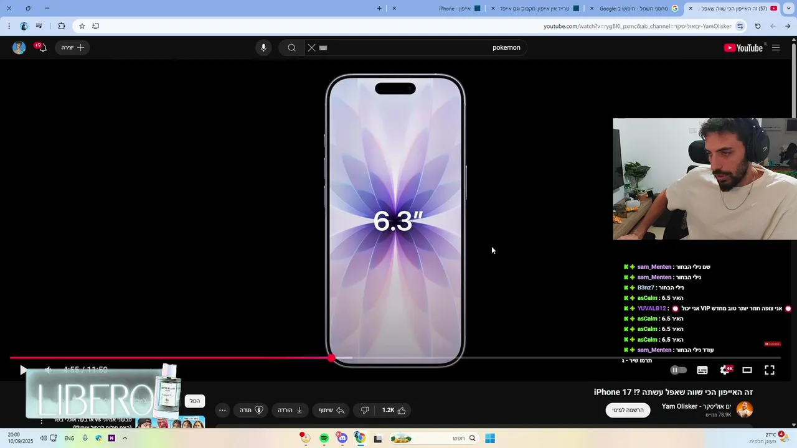The height and width of the screenshot is (448, 797).
Task: Play the video
Action: point(23,370)
